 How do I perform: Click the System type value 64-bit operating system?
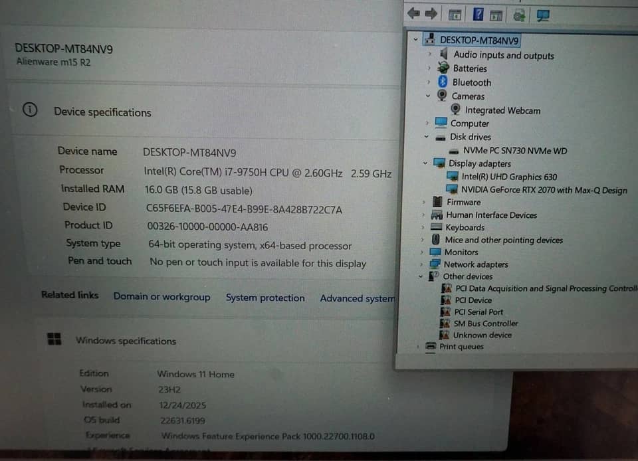point(250,245)
